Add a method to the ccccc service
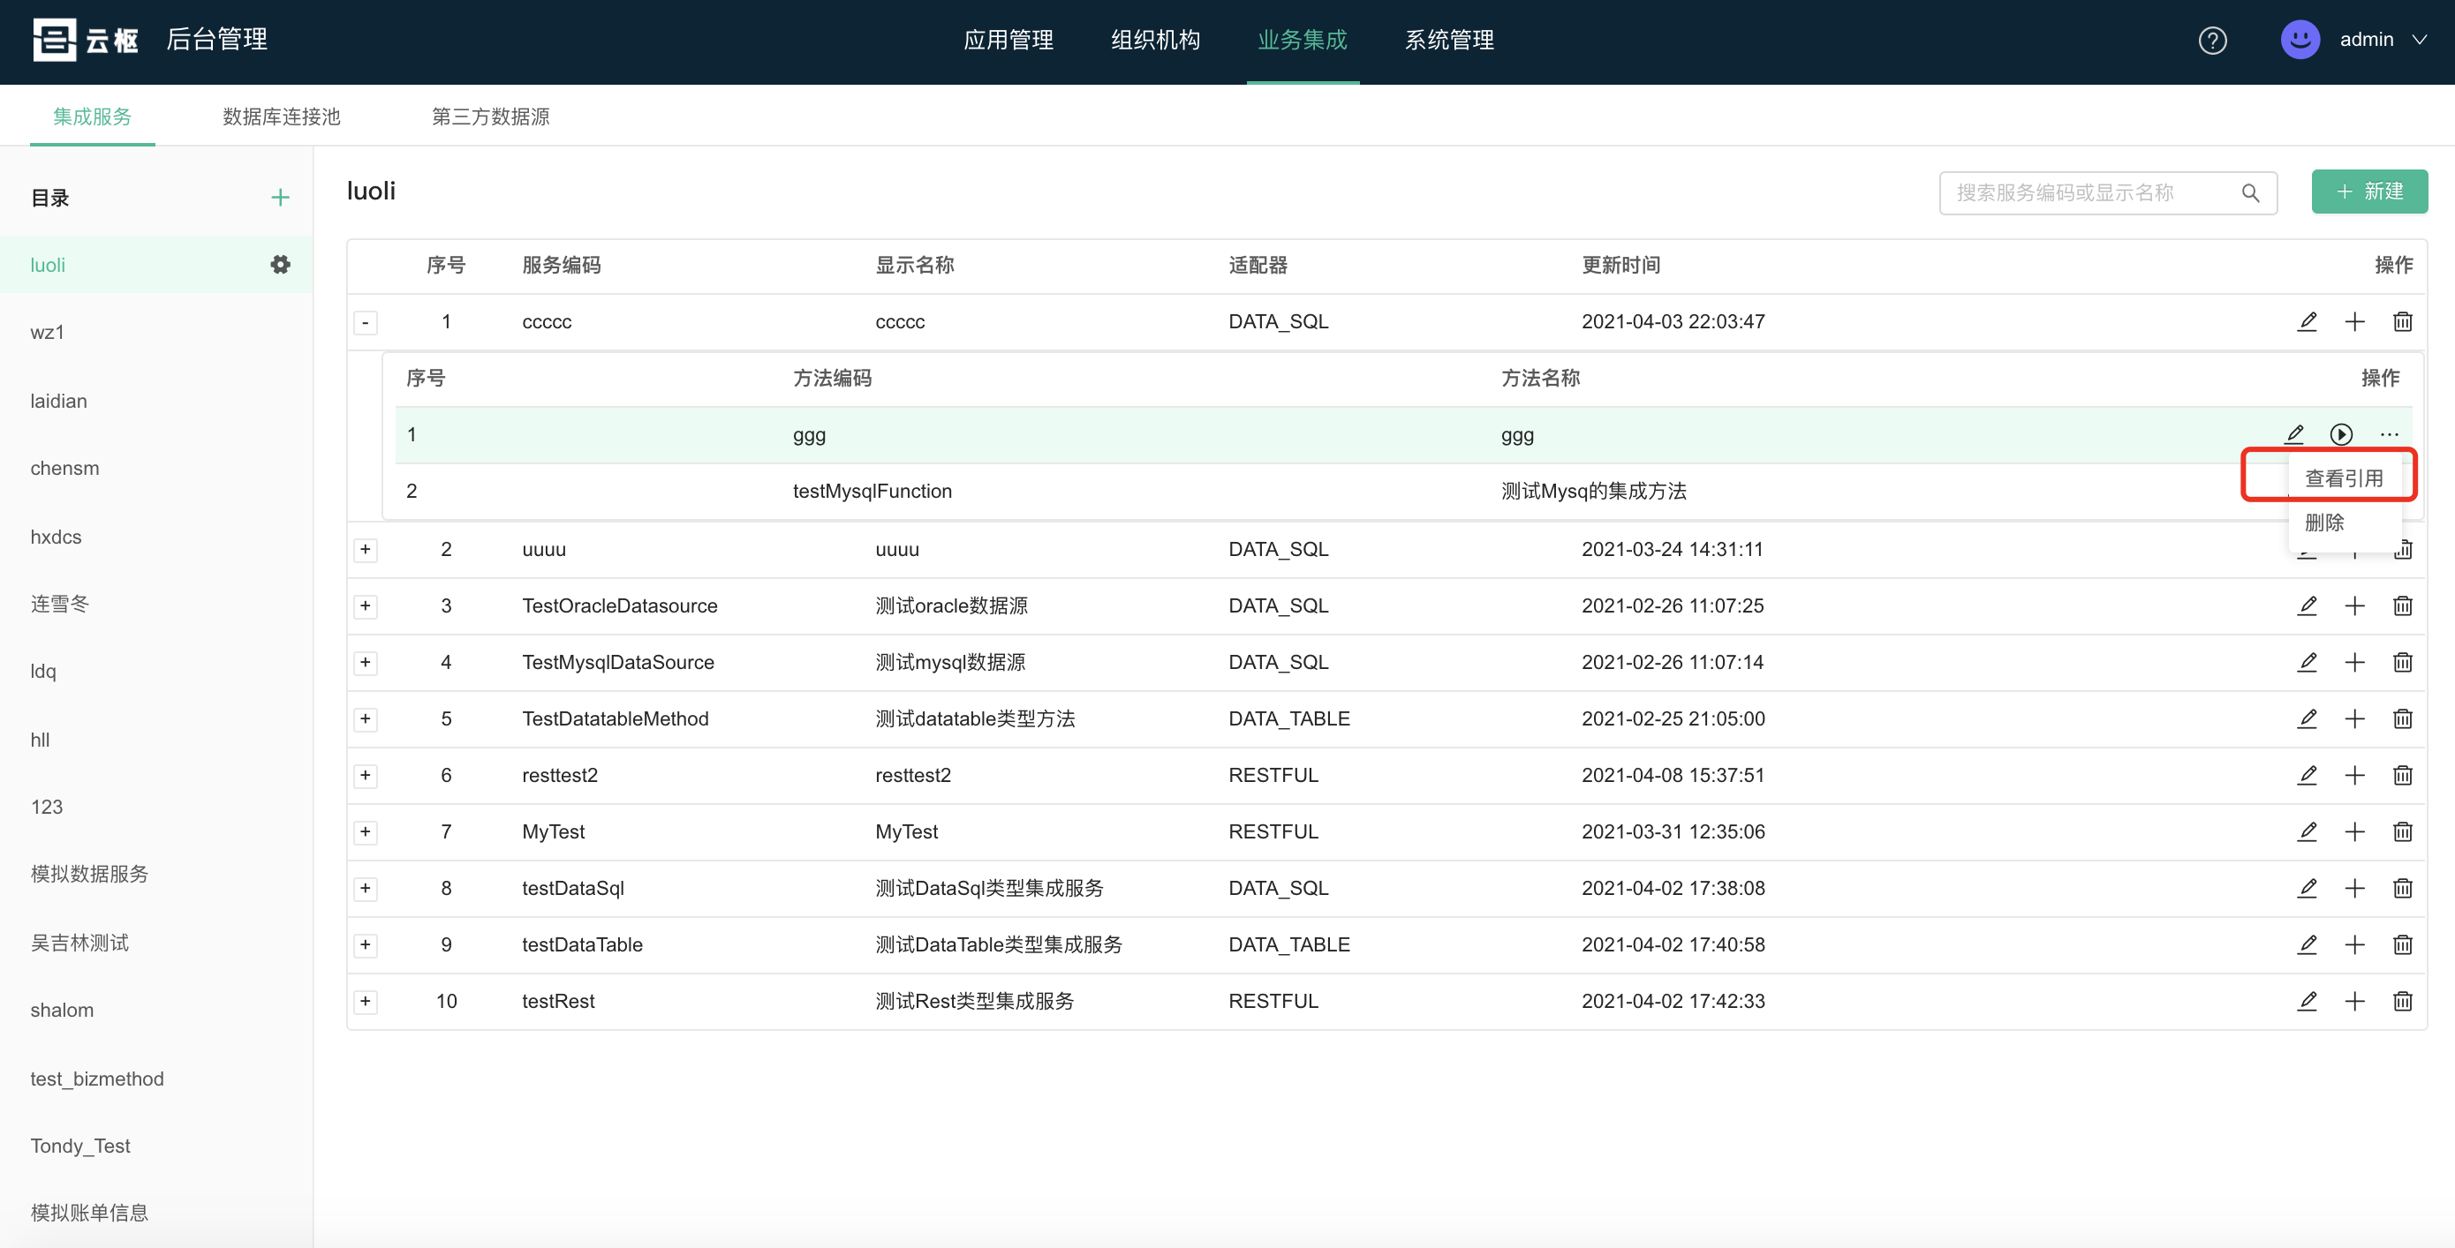 (x=2354, y=322)
